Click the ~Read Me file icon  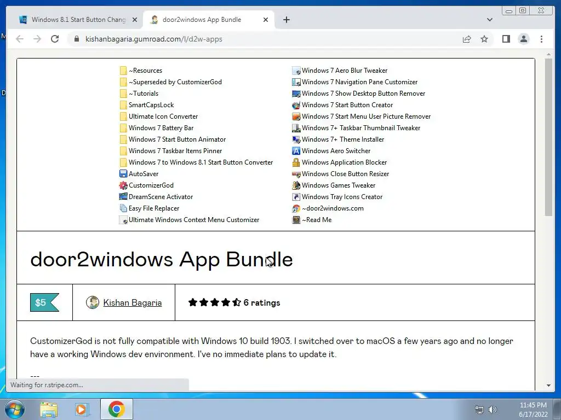(296, 220)
